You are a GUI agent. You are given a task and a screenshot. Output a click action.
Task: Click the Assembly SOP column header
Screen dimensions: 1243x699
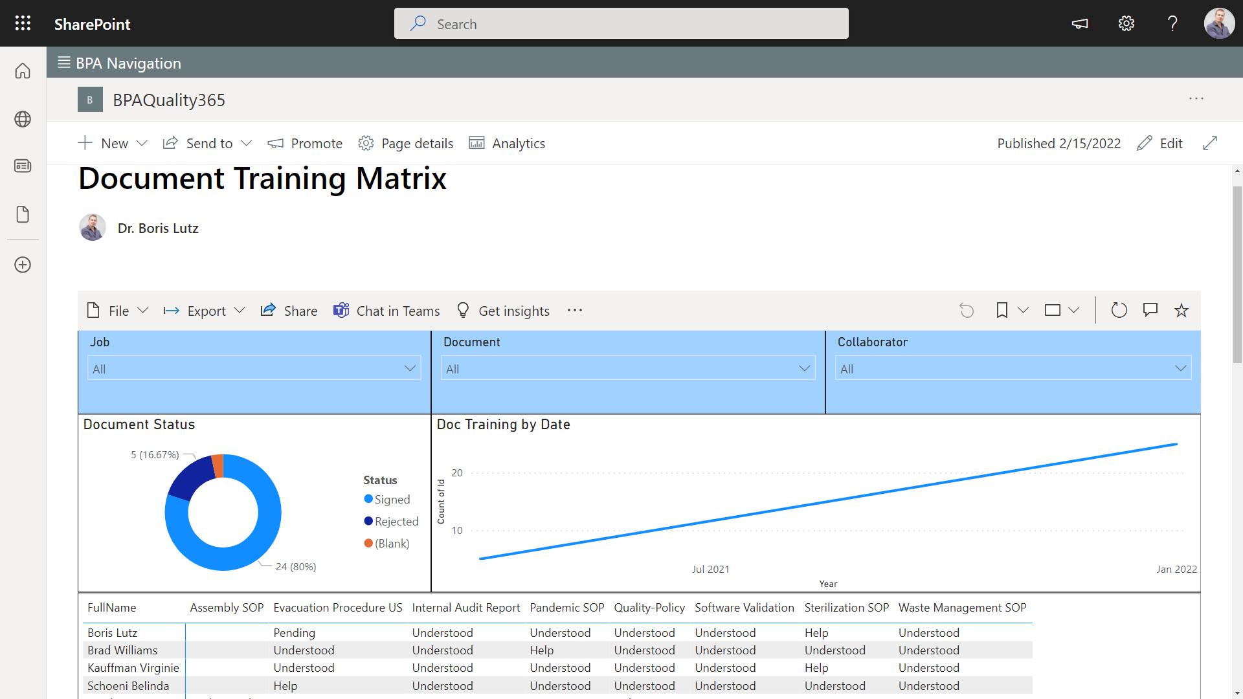click(x=227, y=608)
